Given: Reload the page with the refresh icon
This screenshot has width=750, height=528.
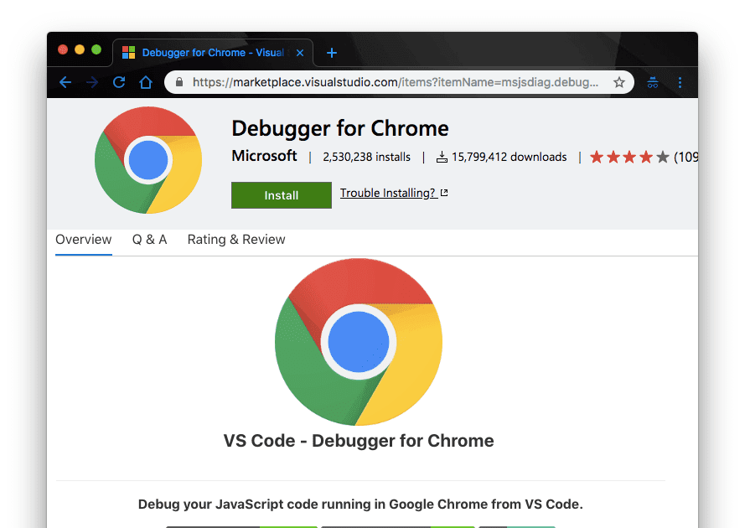Looking at the screenshot, I should click(x=119, y=82).
